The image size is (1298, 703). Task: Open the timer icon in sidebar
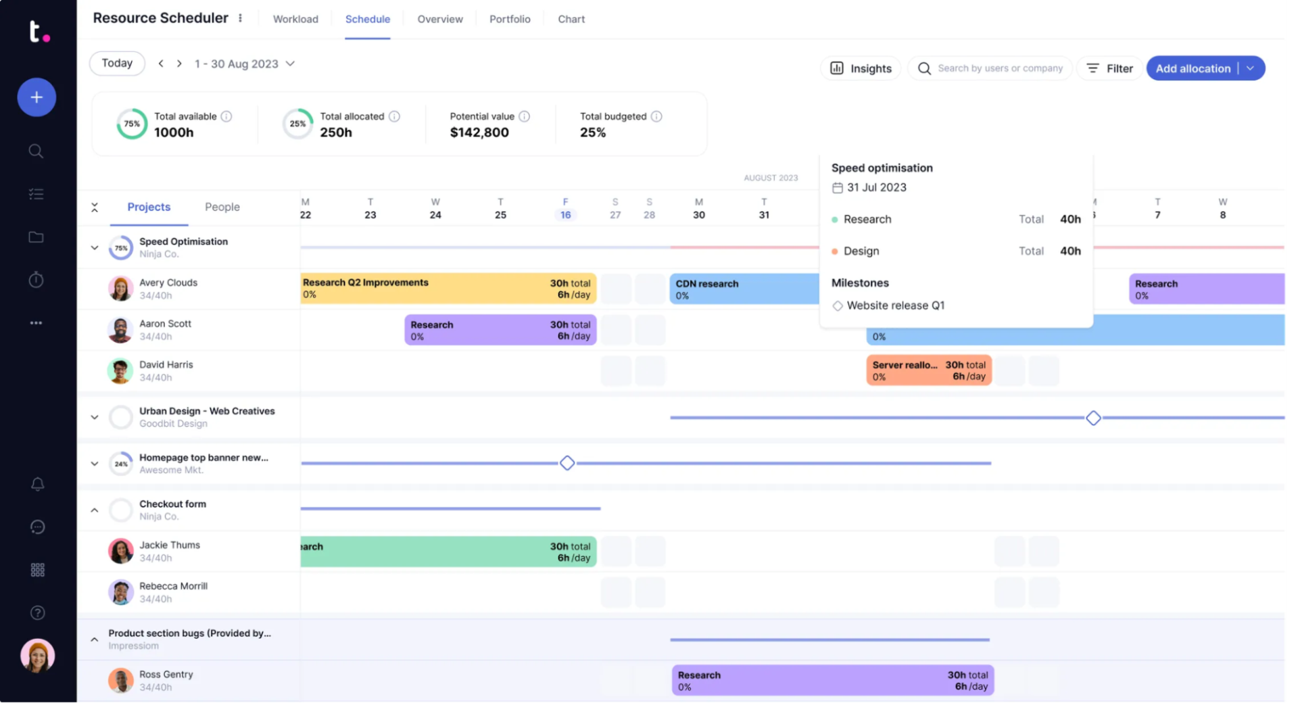[x=37, y=280]
